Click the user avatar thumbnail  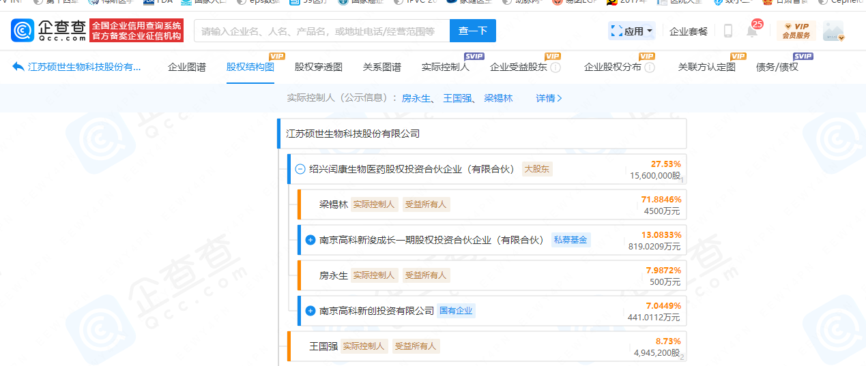point(833,31)
